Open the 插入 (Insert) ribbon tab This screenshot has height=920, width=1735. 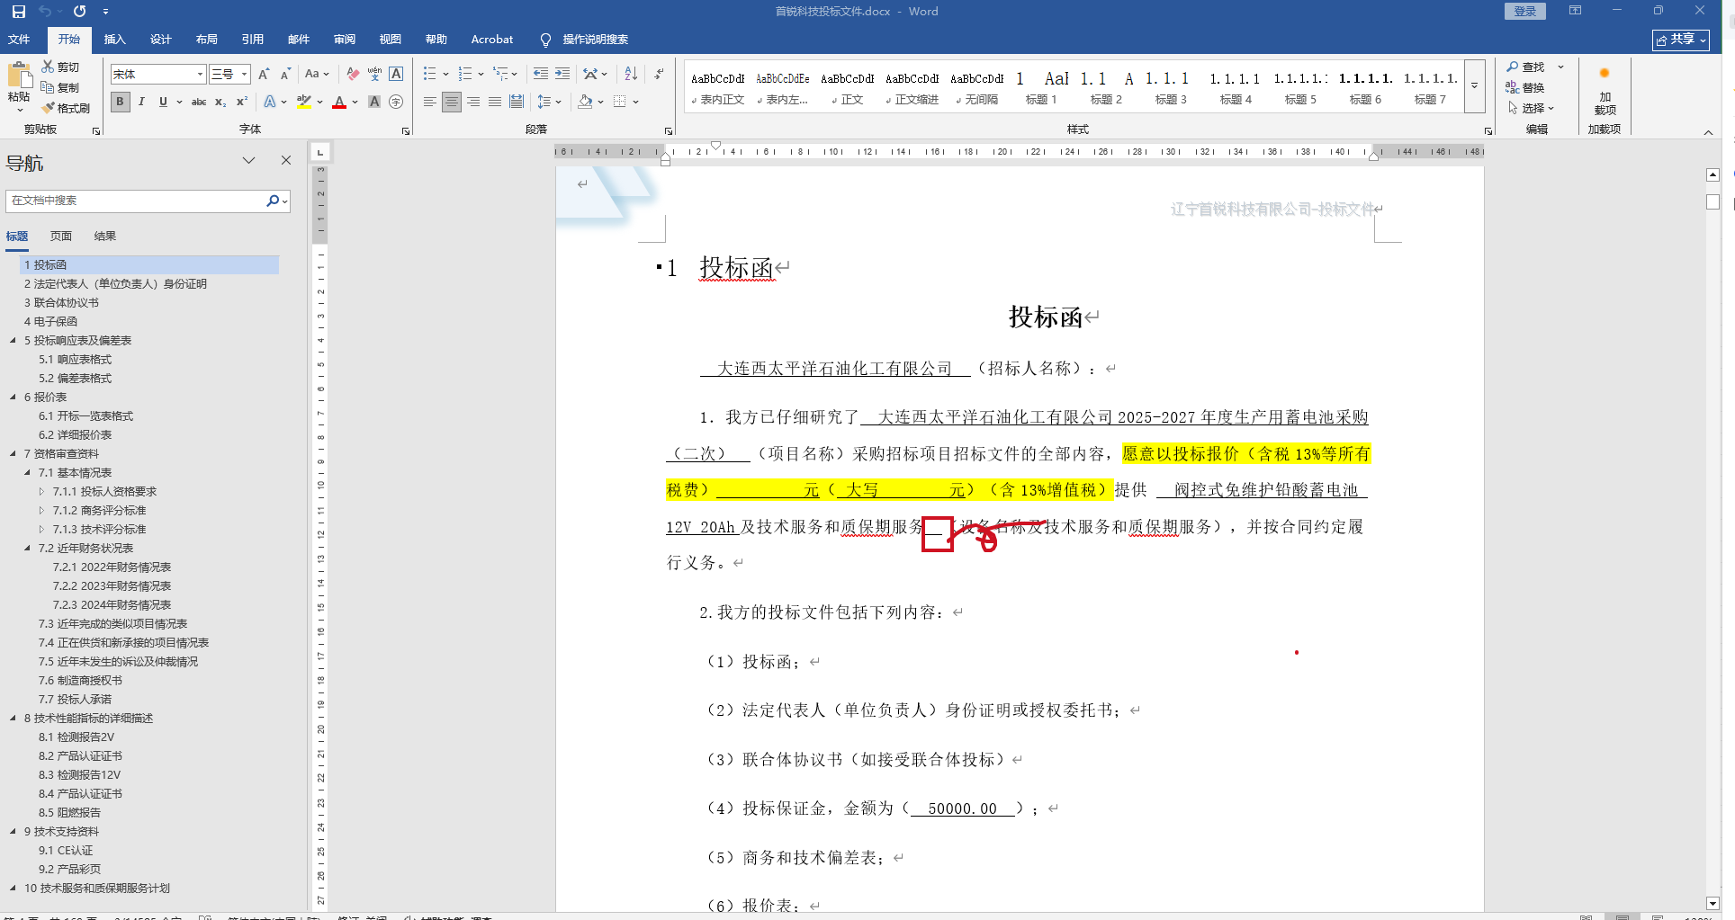(x=114, y=40)
